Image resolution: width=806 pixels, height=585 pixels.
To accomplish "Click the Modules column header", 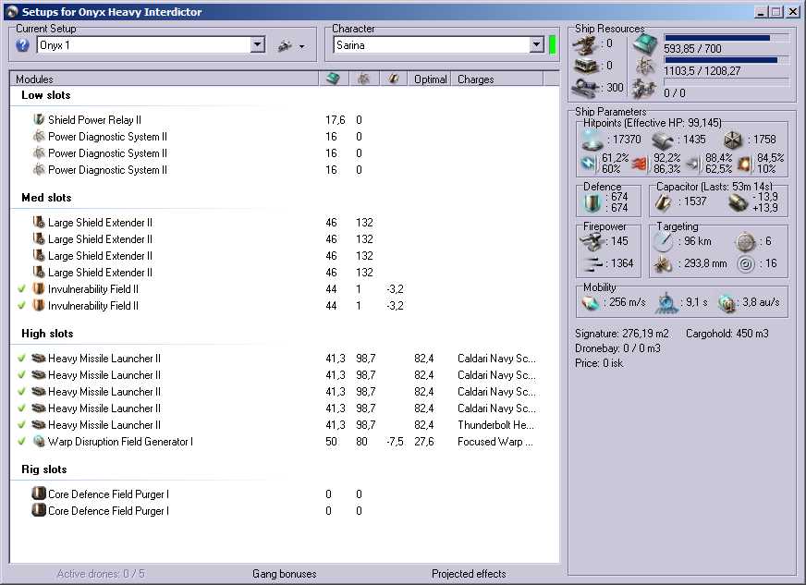I will coord(165,79).
